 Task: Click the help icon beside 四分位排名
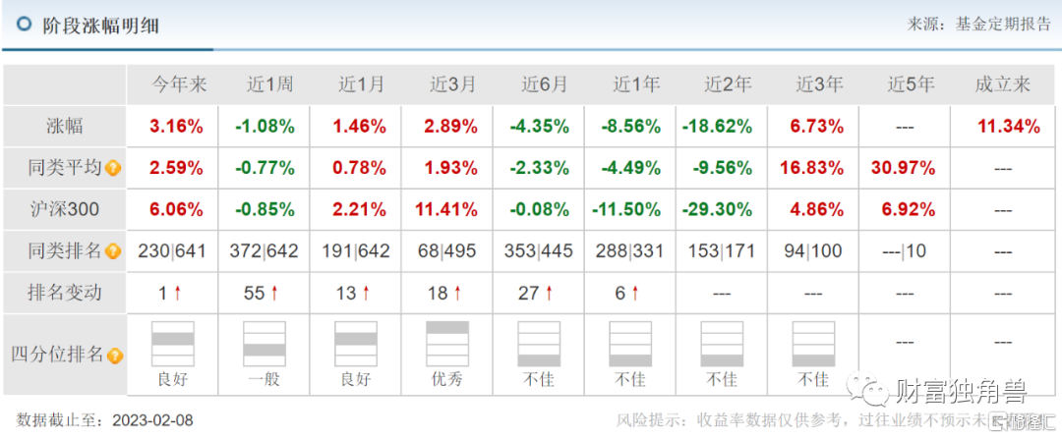[115, 355]
